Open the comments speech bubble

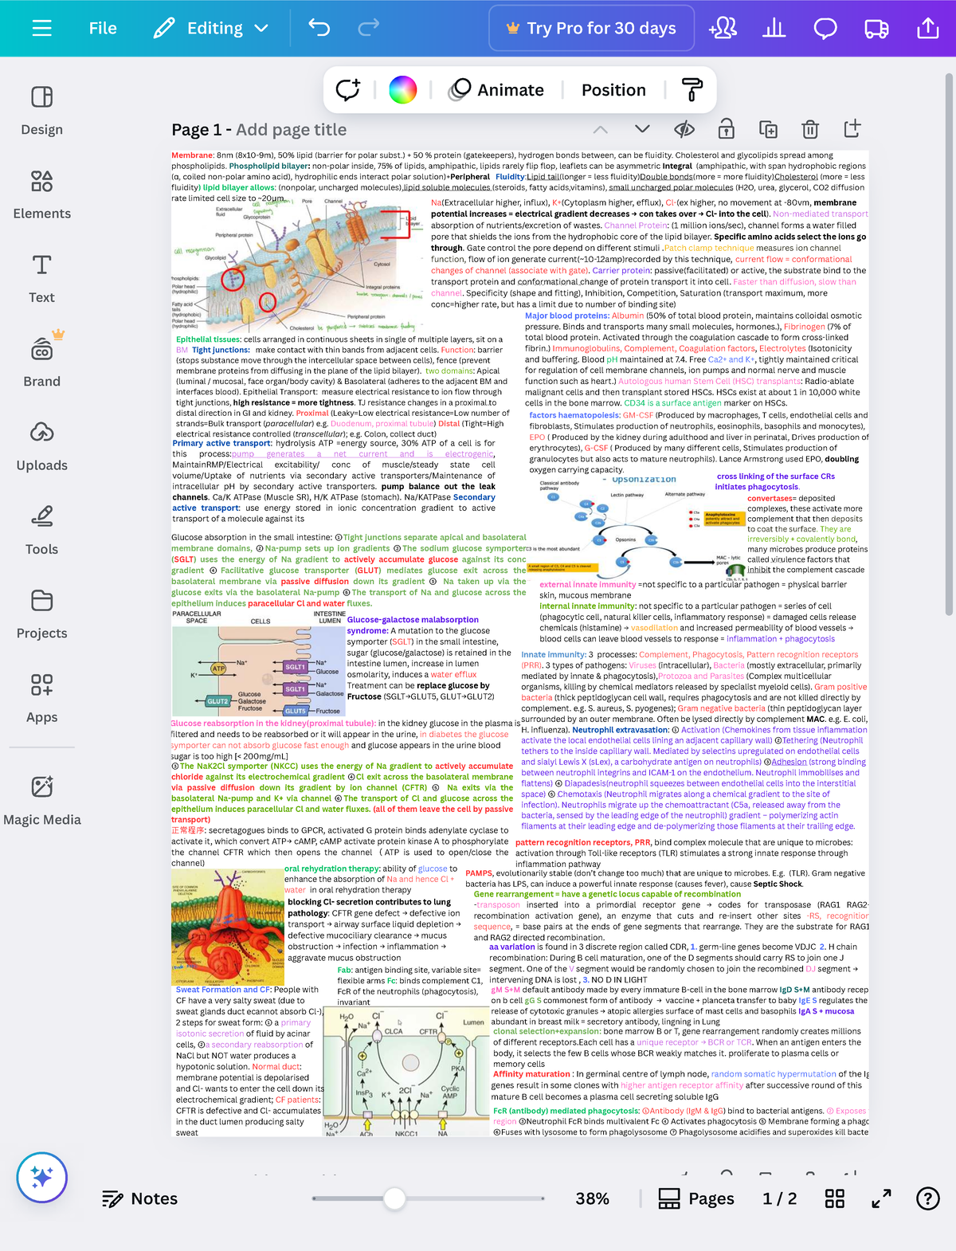pos(825,29)
